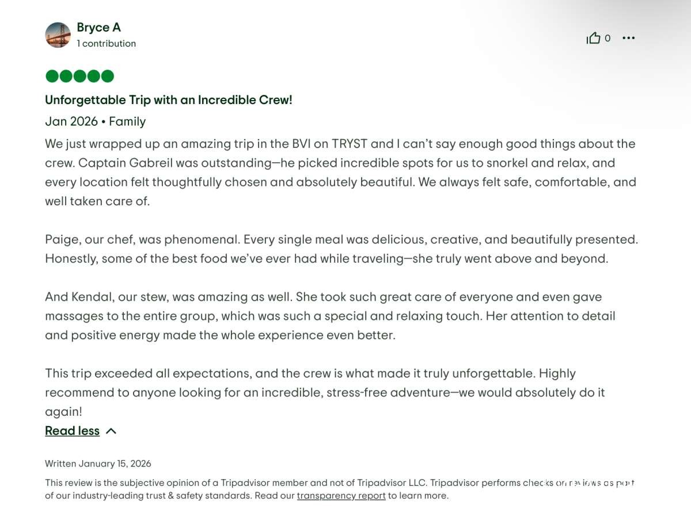Open the transparency report link
Viewport: 691px width, 517px height.
[x=341, y=496]
